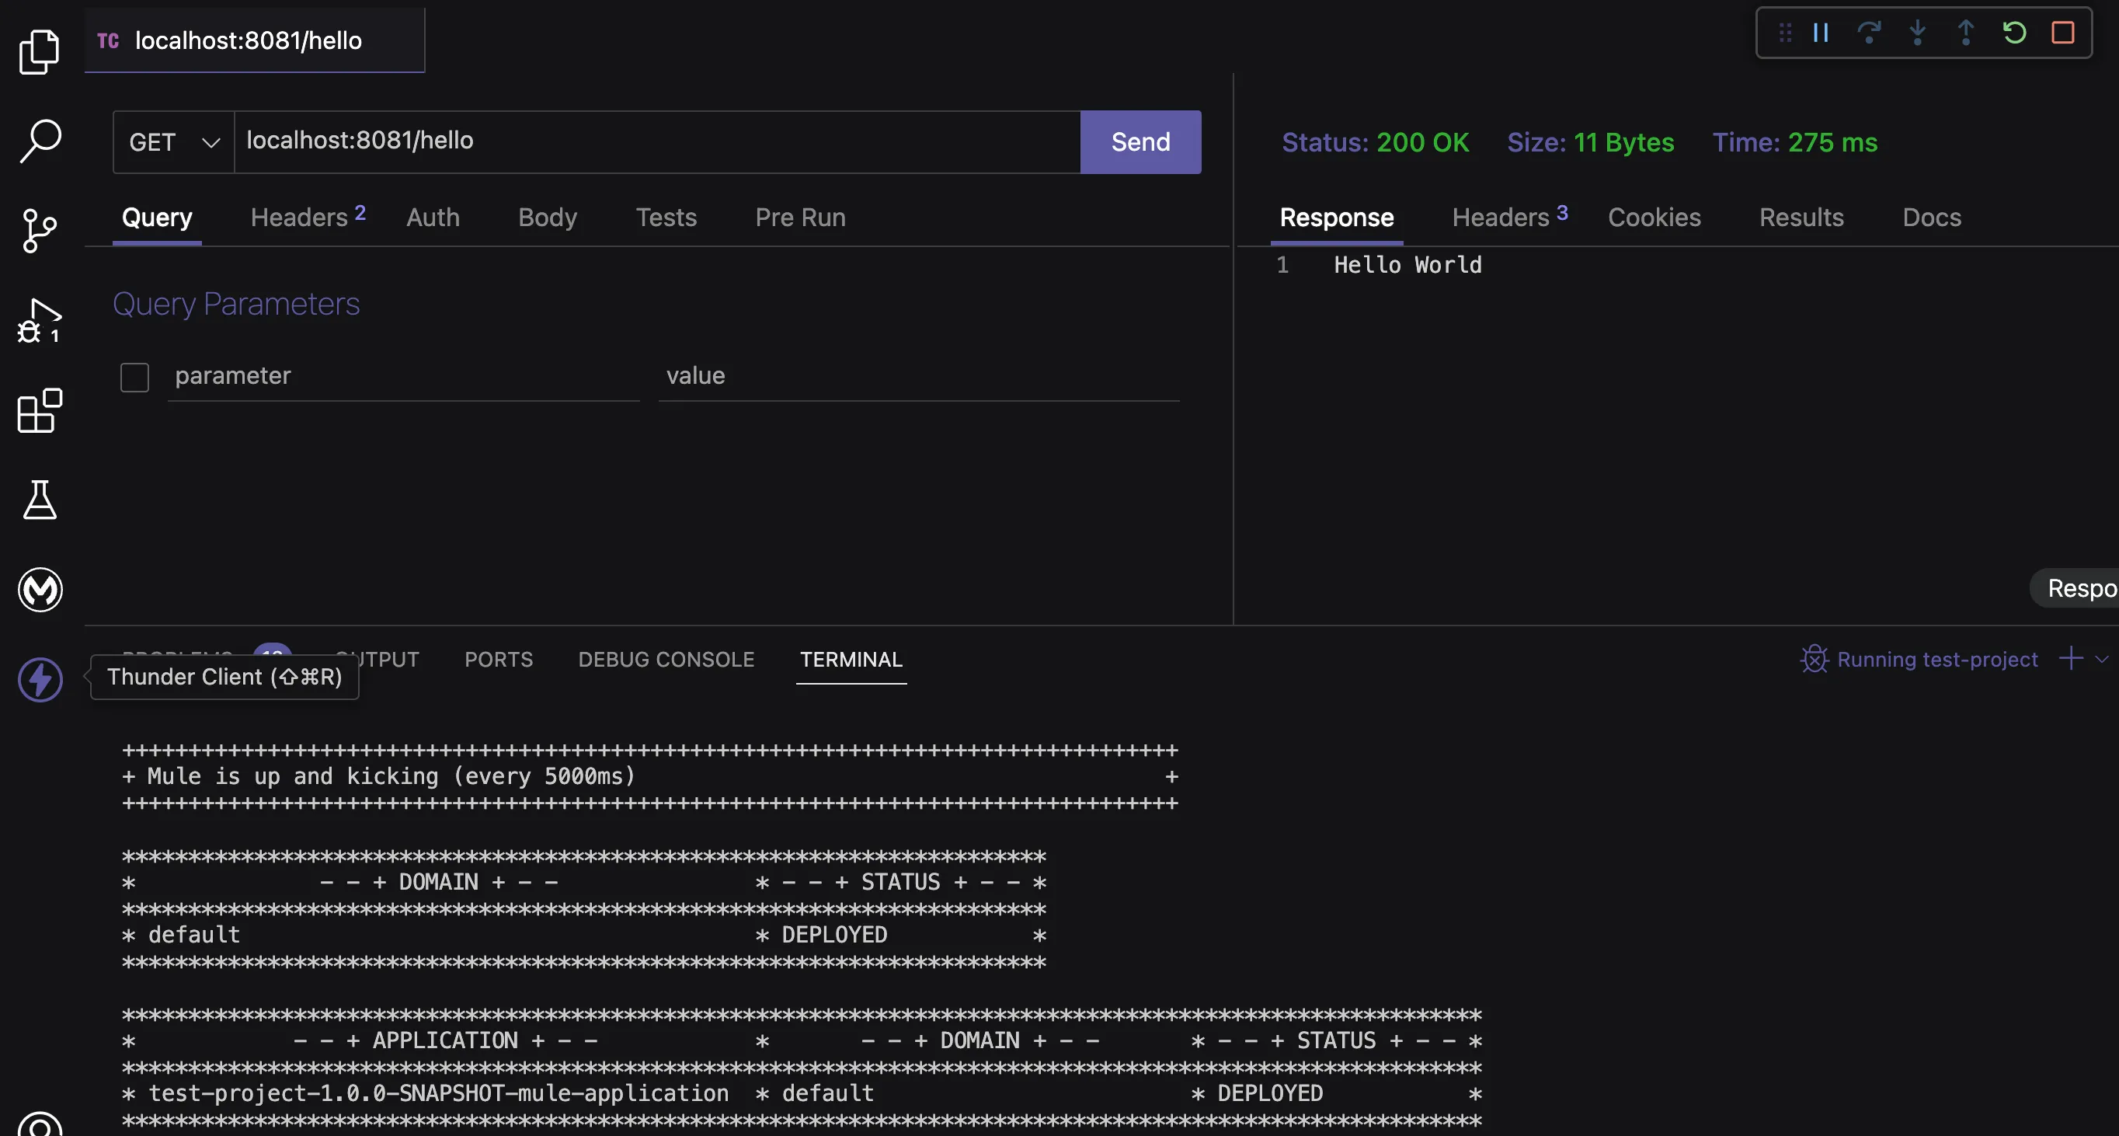Viewport: 2119px width, 1136px height.
Task: Select the localhost:8081/hello editor tab
Action: click(x=254, y=40)
